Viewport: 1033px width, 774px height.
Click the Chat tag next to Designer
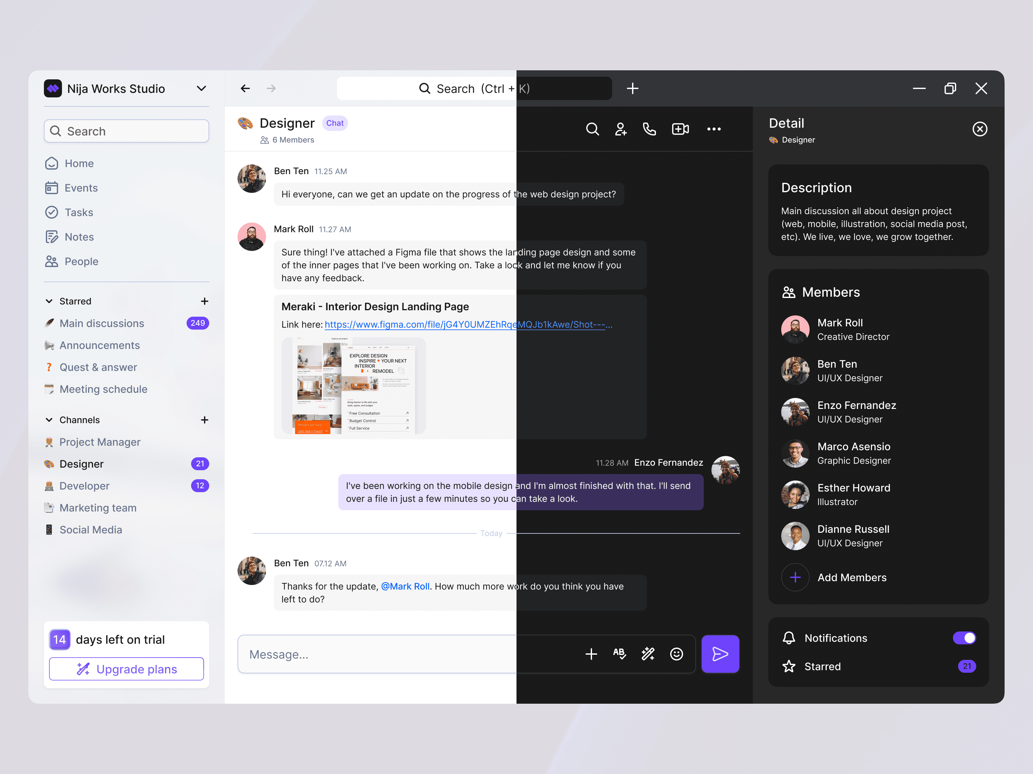tap(335, 123)
